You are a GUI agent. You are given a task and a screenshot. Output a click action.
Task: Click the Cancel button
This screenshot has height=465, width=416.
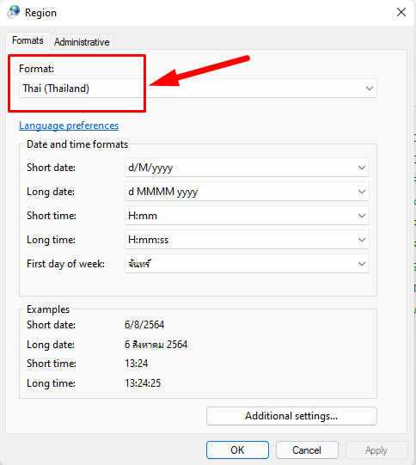click(307, 450)
